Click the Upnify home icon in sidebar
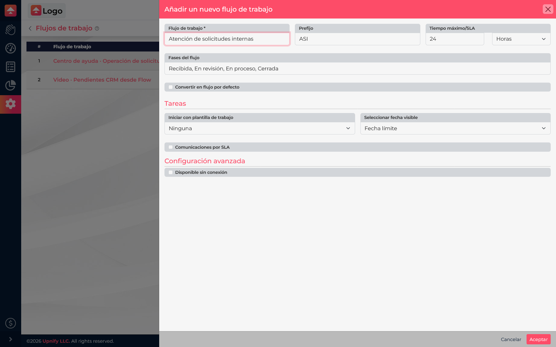The height and width of the screenshot is (347, 556). coord(11,11)
